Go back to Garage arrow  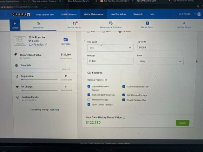tap(15, 23)
